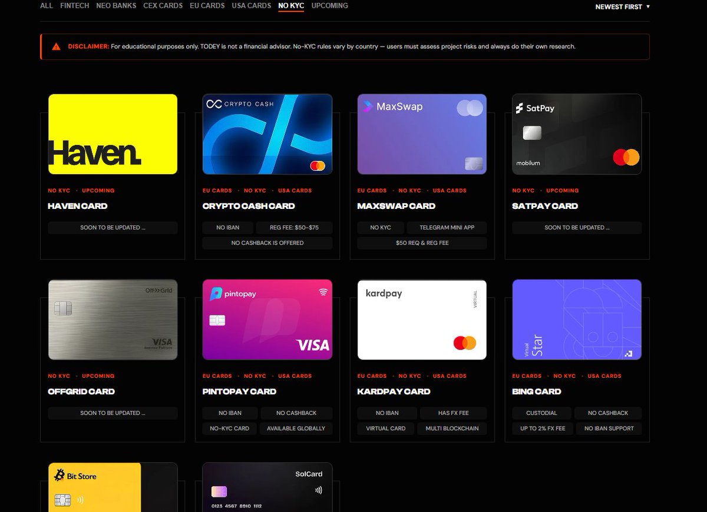This screenshot has height=512, width=707.
Task: Open the yellow Bit Store card image
Action: [113, 487]
